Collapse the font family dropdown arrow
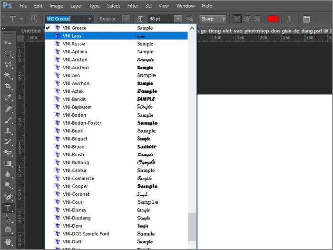333x250 pixels. click(x=89, y=19)
